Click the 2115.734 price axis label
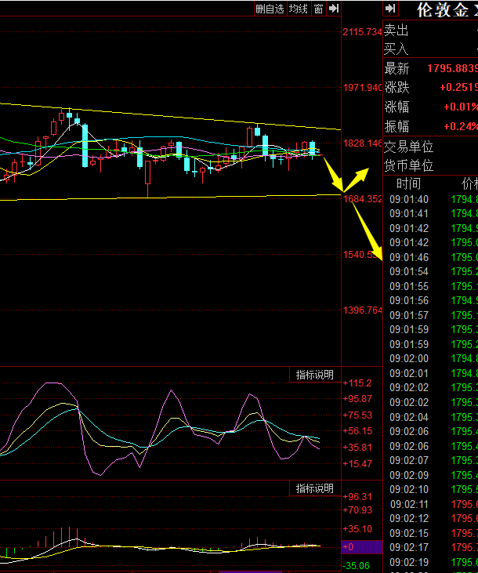Image resolution: width=478 pixels, height=573 pixels. [x=362, y=32]
